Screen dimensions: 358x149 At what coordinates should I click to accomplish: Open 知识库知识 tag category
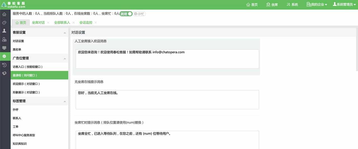(x=39, y=144)
